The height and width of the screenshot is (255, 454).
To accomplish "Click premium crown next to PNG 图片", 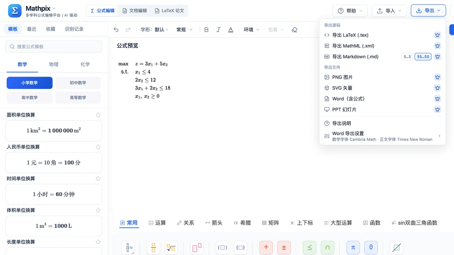I will click(437, 77).
